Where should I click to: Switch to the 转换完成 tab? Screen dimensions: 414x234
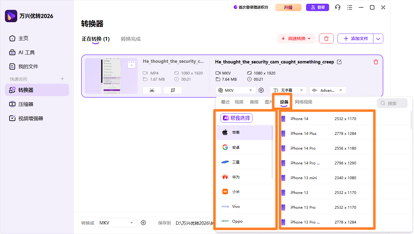(x=130, y=39)
